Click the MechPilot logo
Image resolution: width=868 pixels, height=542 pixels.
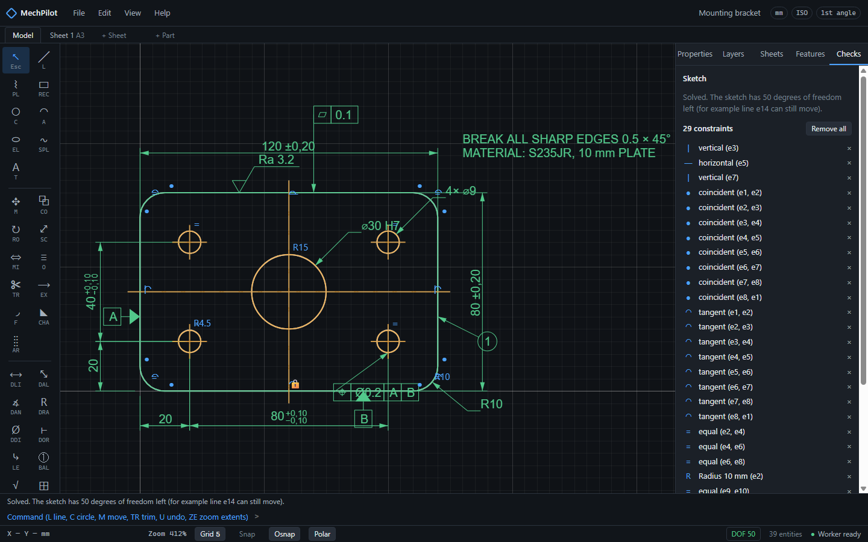pyautogui.click(x=31, y=13)
